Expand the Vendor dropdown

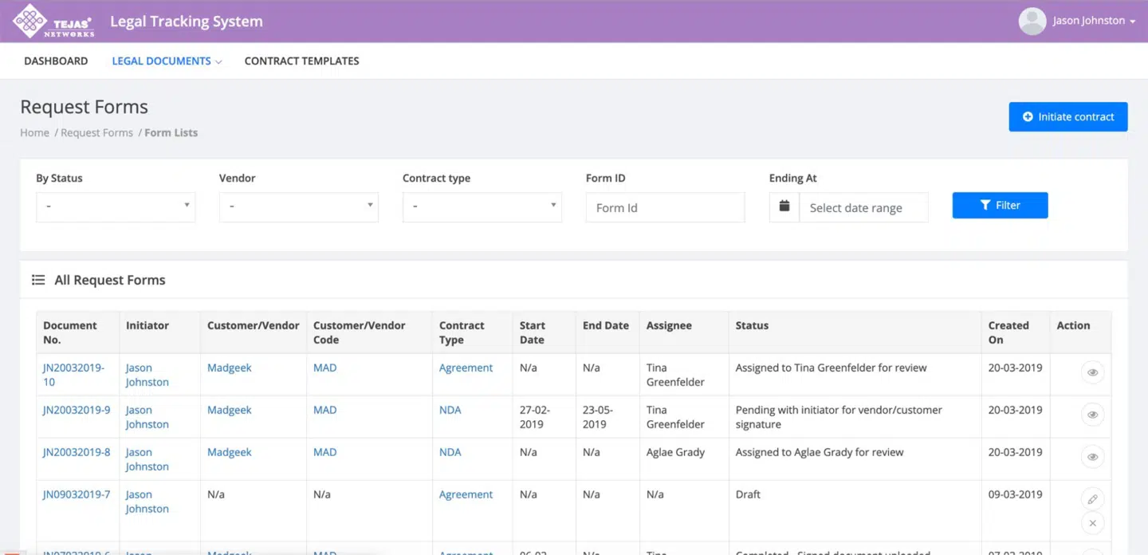pos(299,207)
